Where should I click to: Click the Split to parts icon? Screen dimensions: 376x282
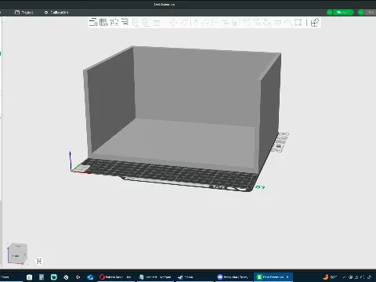tap(146, 23)
